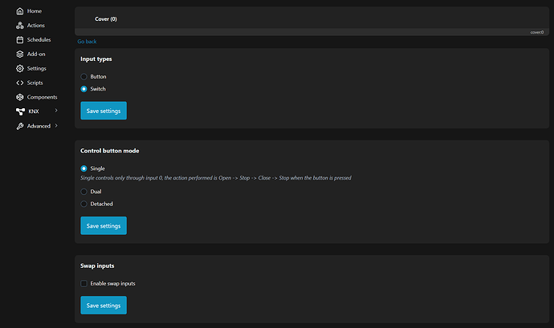This screenshot has width=554, height=328.
Task: Click the KNX network icon
Action: pyautogui.click(x=20, y=111)
